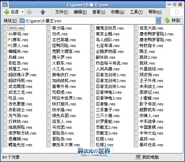The height and width of the screenshot is (162, 185).
Task: Select file name 柯拉米世界2.nes
Action: (67, 98)
